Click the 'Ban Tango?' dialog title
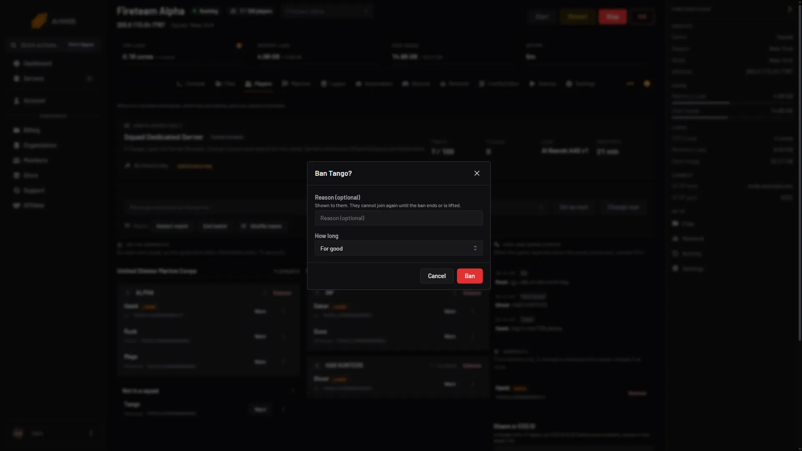Screen dimensions: 802x451 click(333, 173)
